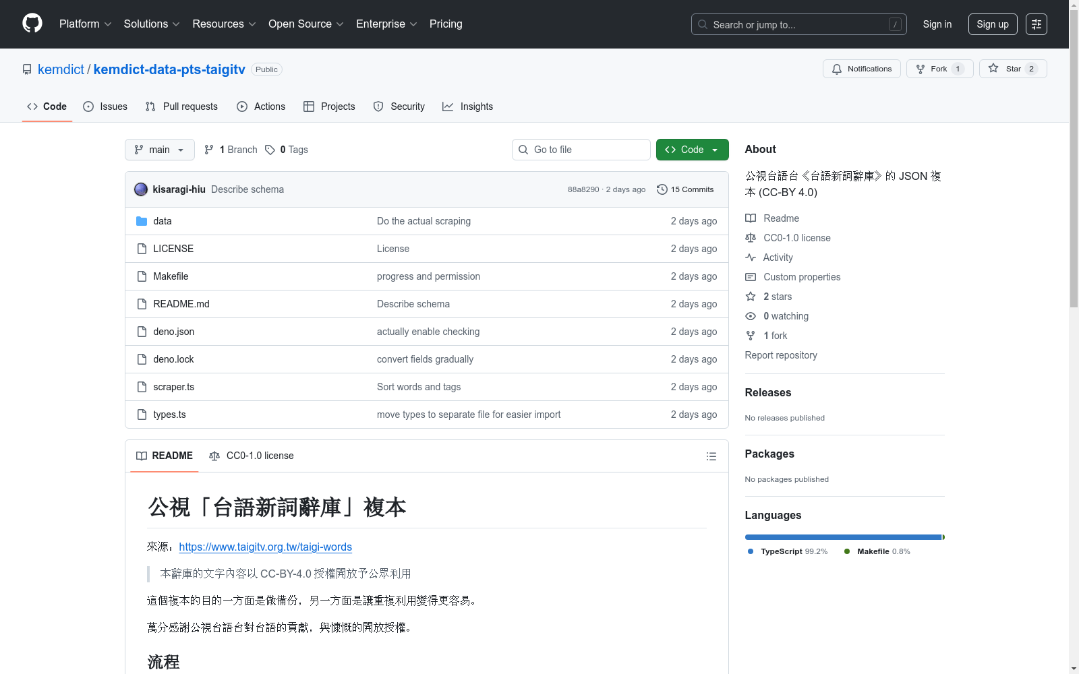
Task: Open the kemdict-data-pts-taigitv repository link
Action: (169, 69)
